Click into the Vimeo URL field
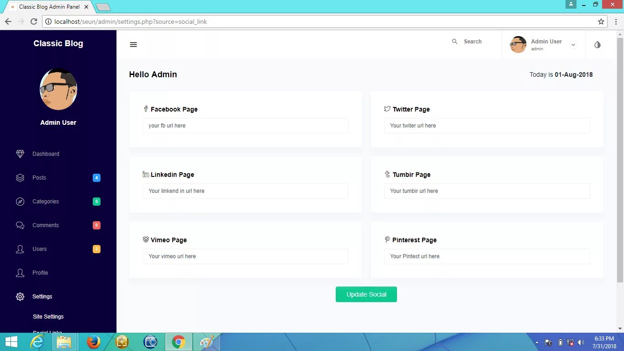 245,256
